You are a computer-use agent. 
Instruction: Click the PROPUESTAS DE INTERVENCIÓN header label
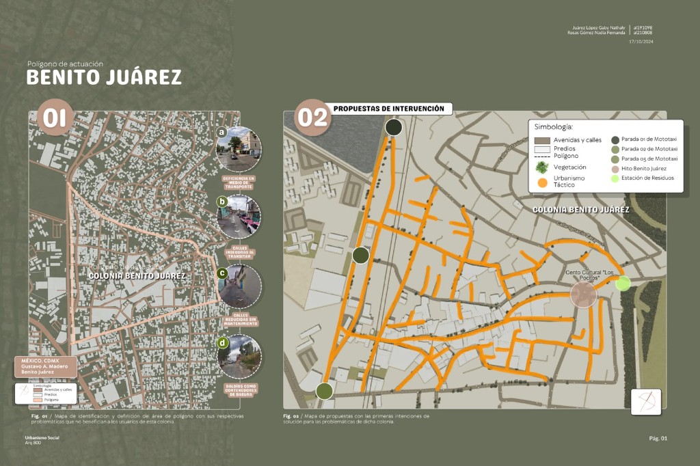[x=388, y=109]
